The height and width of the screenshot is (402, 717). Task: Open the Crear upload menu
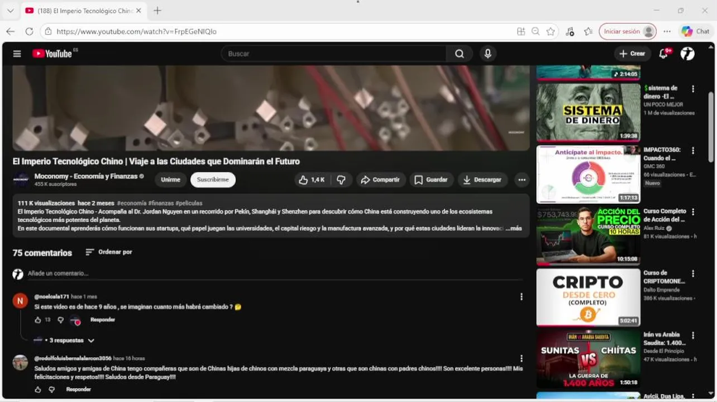pos(632,54)
